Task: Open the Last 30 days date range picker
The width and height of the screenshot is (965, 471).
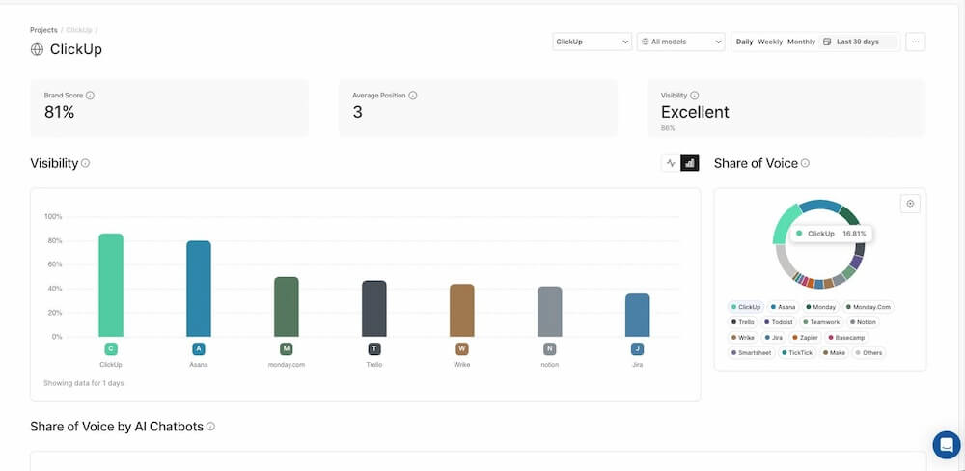Action: (x=859, y=42)
